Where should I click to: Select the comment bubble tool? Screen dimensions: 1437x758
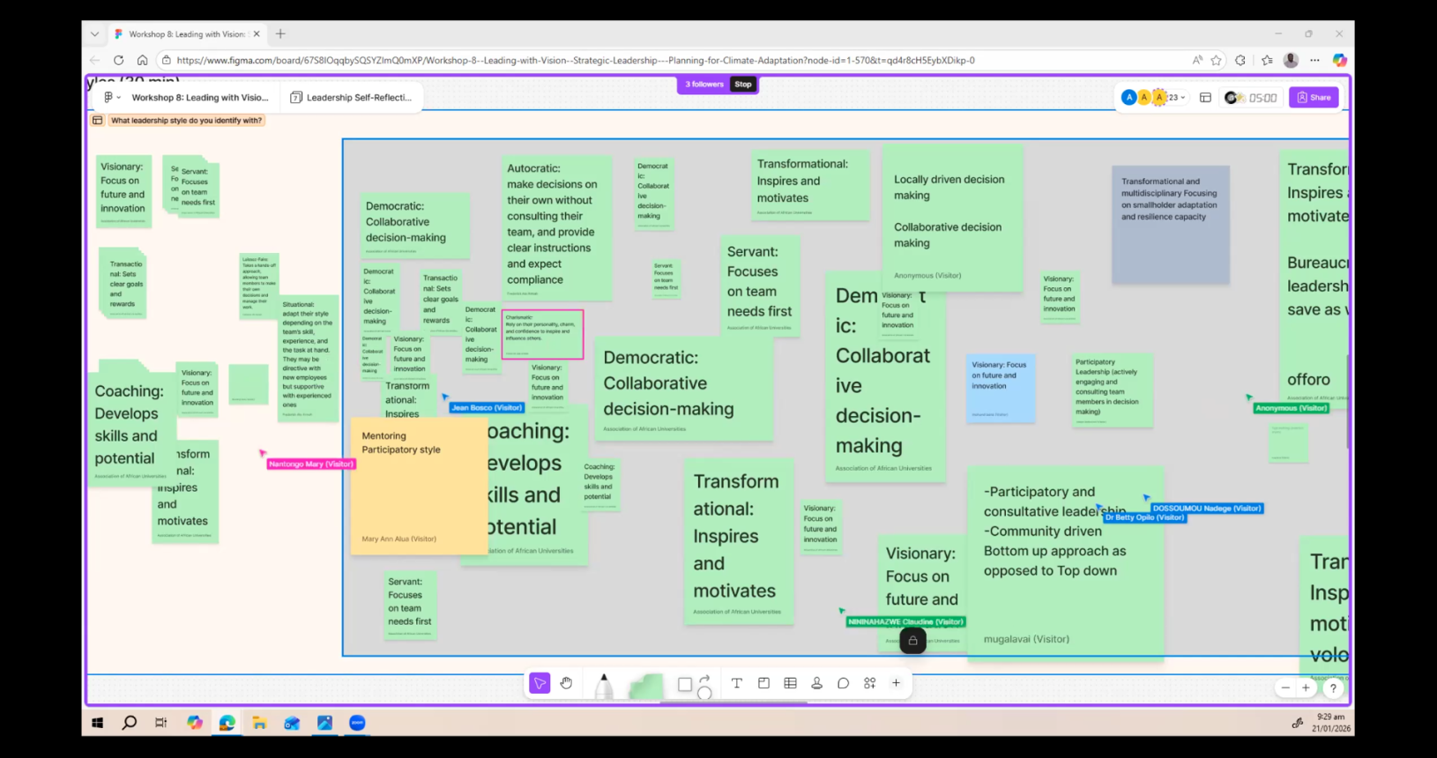(843, 683)
